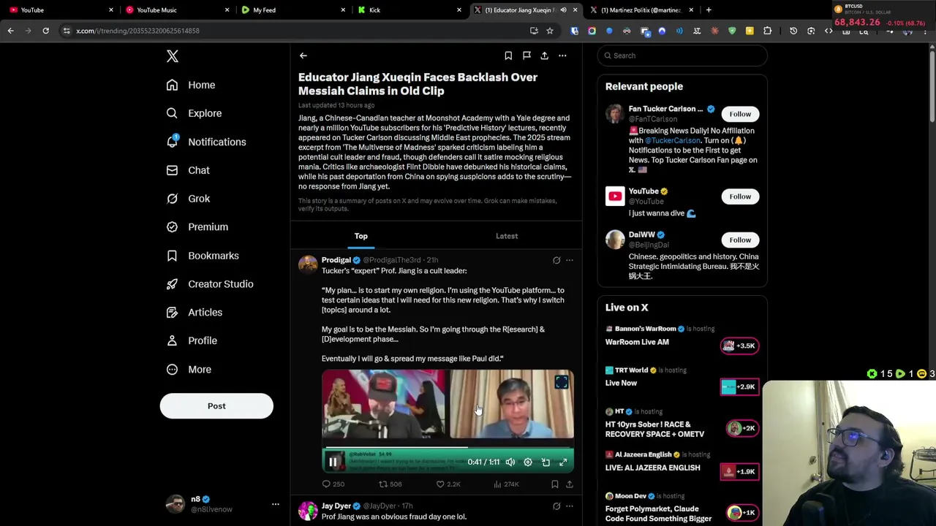
Task: Click the flag icon in the story header
Action: click(x=526, y=56)
